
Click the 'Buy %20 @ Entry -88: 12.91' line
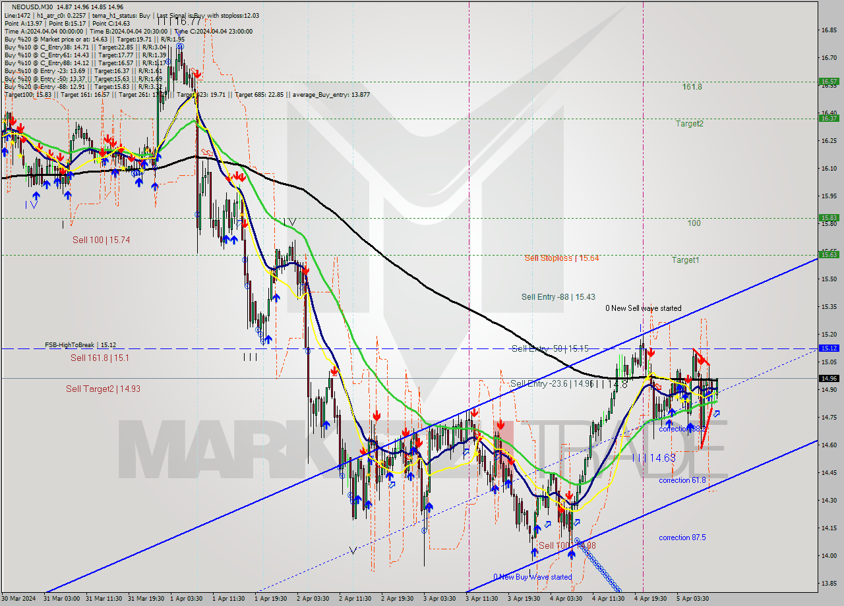83,86
